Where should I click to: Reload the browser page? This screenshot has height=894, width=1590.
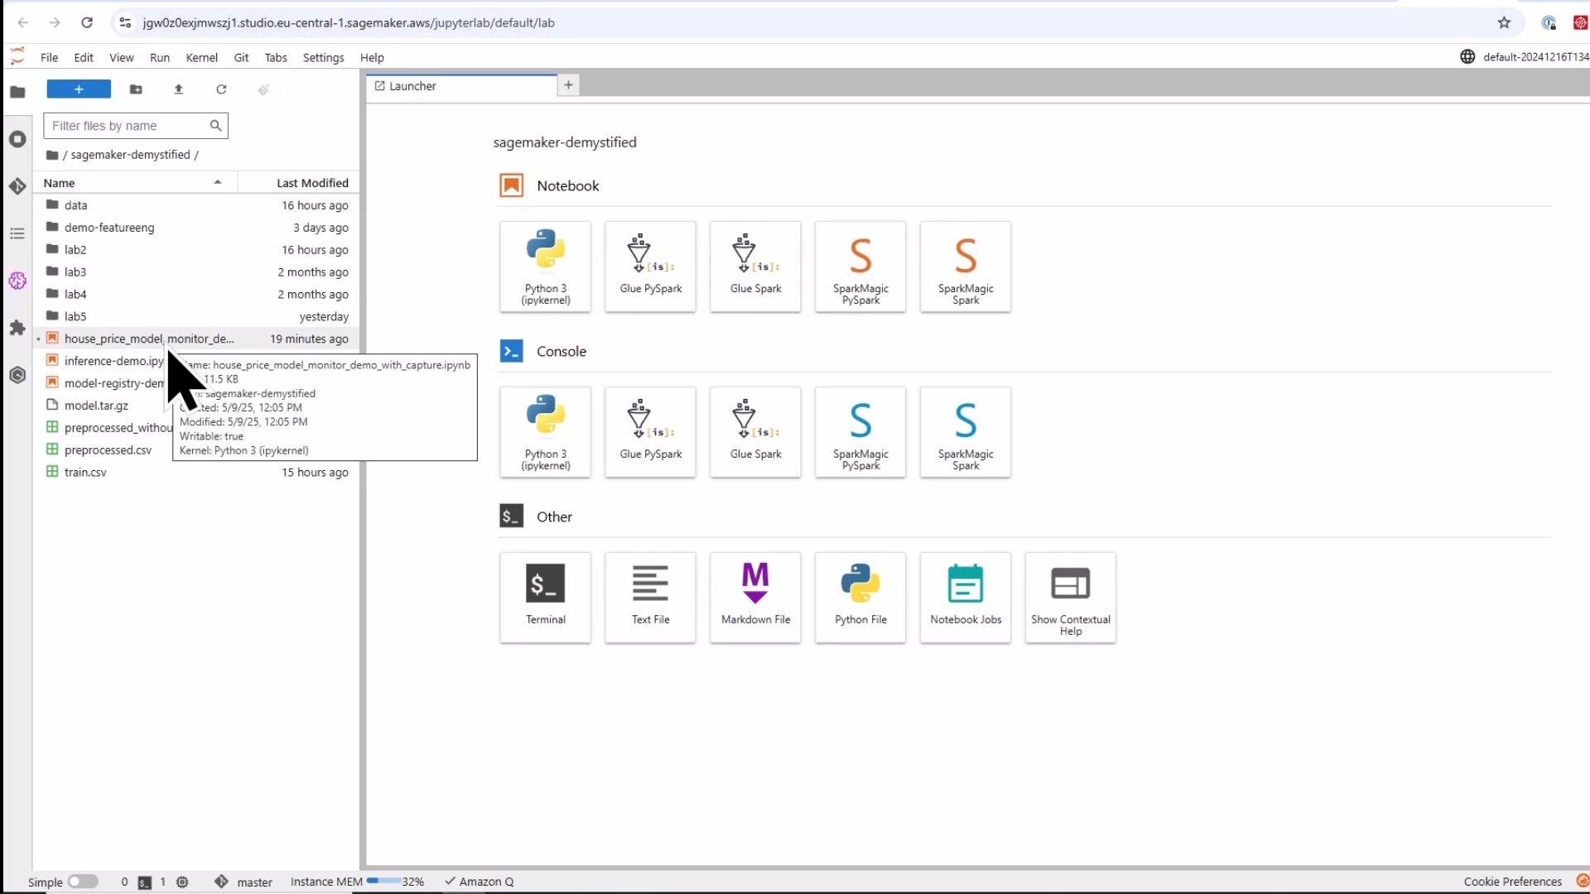(87, 23)
